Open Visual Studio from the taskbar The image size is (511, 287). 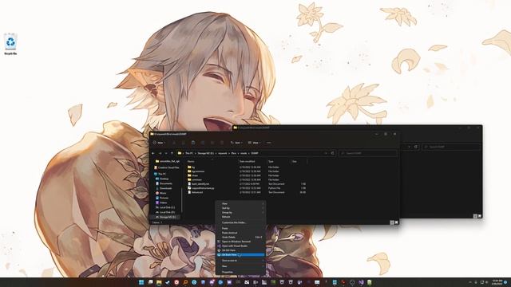(x=361, y=282)
